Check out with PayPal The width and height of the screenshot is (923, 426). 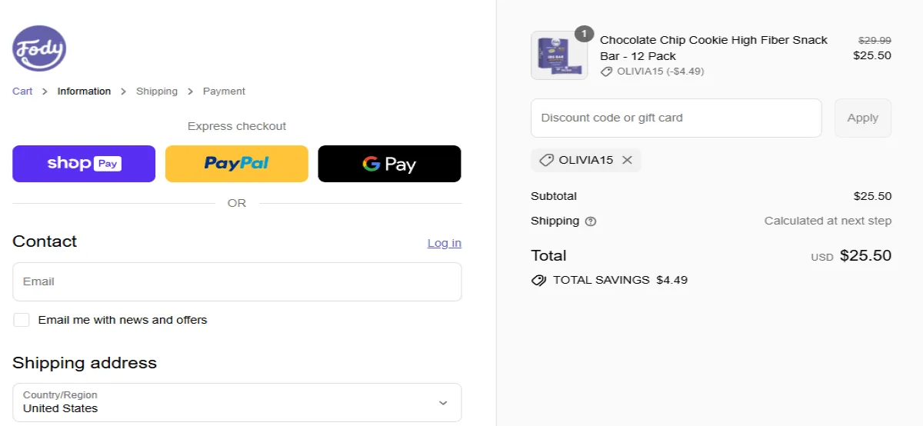pyautogui.click(x=237, y=164)
